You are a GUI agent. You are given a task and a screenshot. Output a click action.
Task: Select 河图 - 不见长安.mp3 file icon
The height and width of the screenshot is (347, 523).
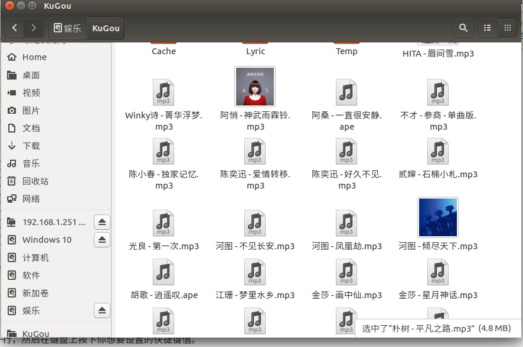coord(255,223)
